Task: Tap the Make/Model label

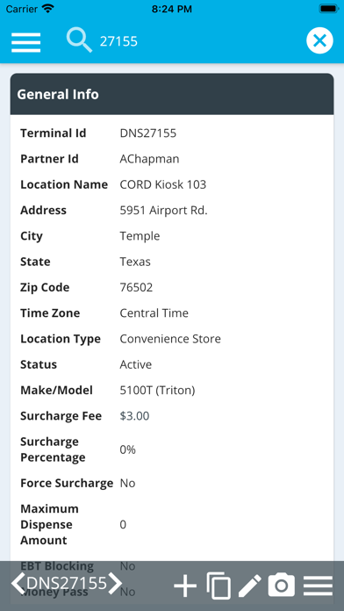Action: [56, 391]
